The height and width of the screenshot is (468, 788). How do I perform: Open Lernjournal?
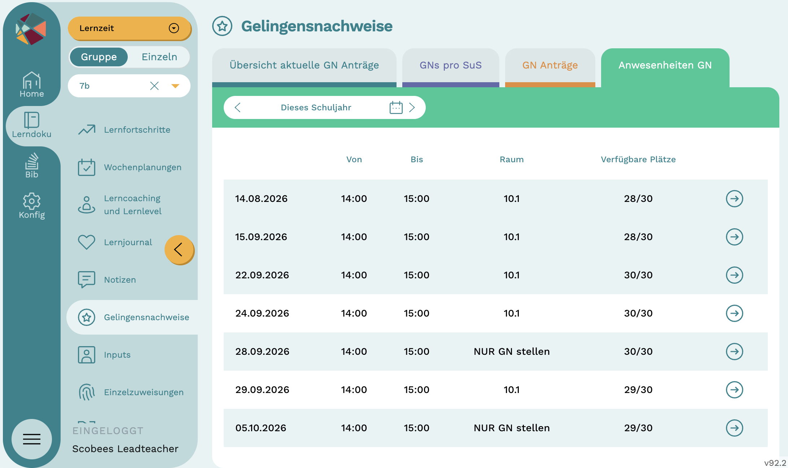pos(115,242)
